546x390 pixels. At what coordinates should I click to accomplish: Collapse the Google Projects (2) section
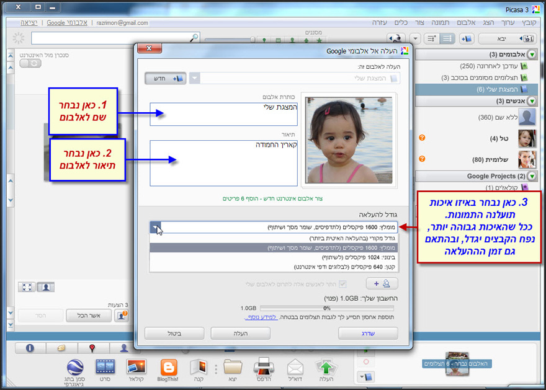click(532, 176)
